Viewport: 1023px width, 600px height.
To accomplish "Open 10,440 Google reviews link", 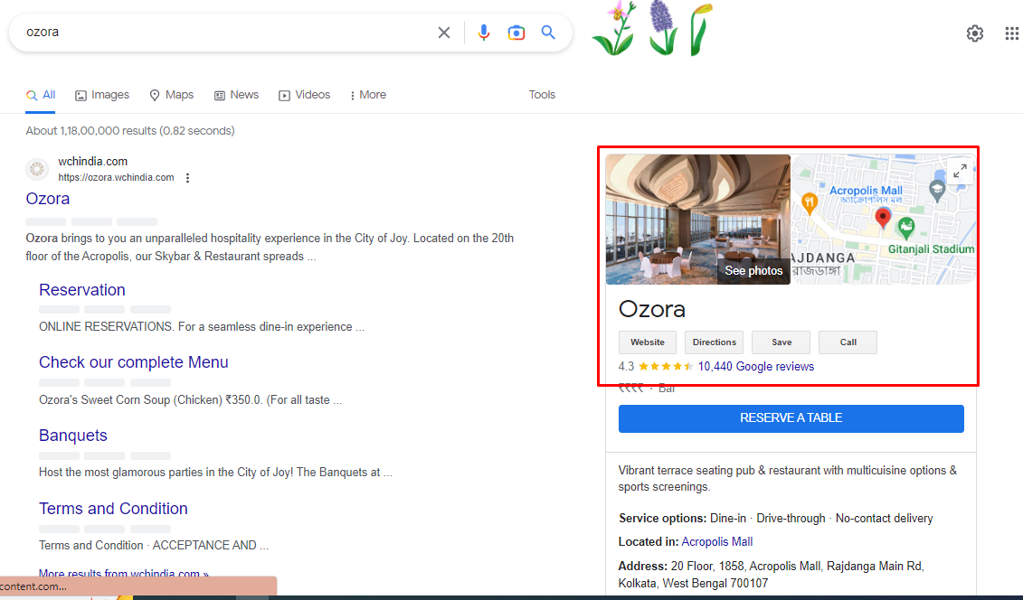I will point(756,367).
